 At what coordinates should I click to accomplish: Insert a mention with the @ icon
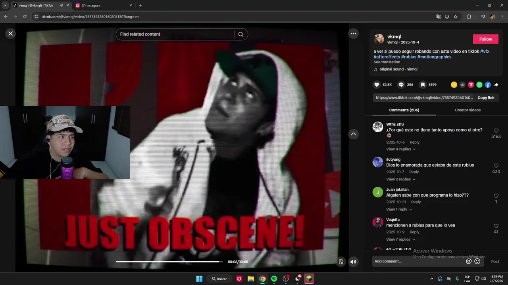tap(469, 261)
